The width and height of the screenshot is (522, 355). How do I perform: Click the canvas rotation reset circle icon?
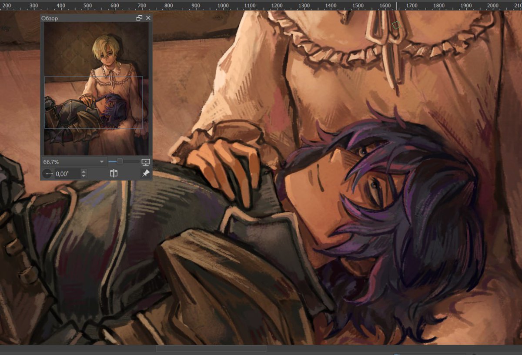[x=47, y=174]
